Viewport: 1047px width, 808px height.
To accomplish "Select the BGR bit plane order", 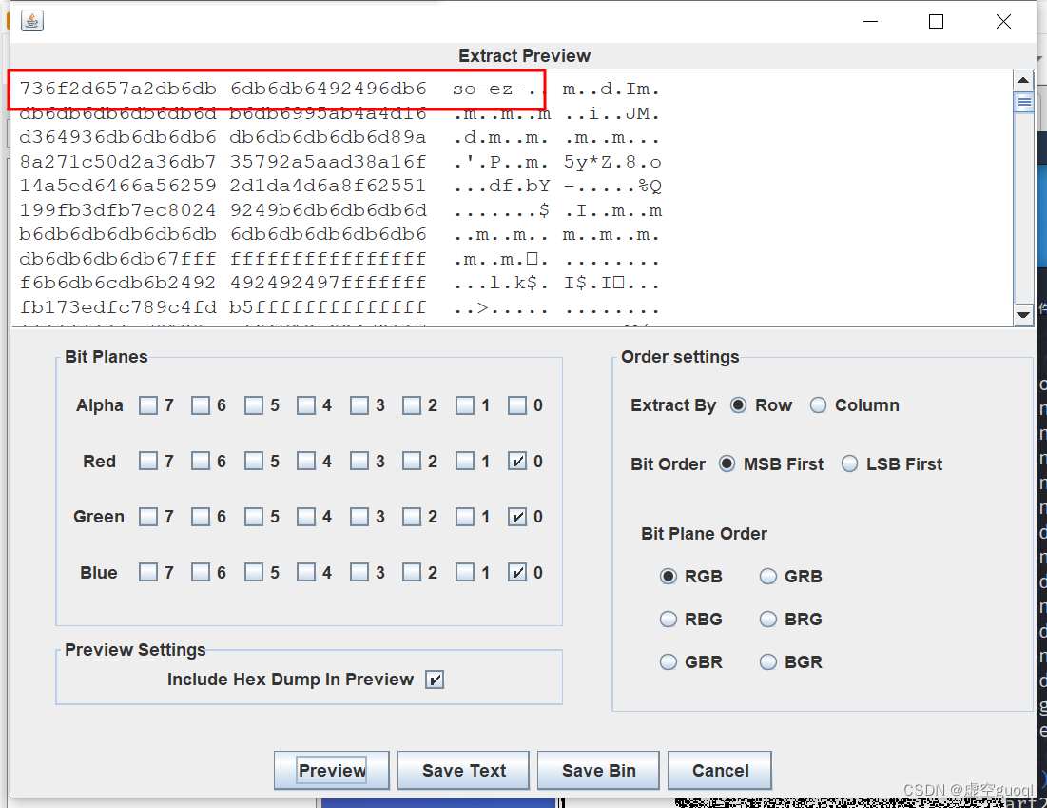I will pyautogui.click(x=767, y=661).
